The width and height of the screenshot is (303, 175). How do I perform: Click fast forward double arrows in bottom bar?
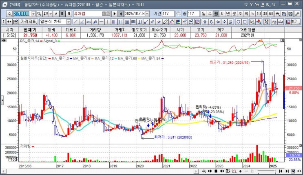pyautogui.click(x=222, y=171)
